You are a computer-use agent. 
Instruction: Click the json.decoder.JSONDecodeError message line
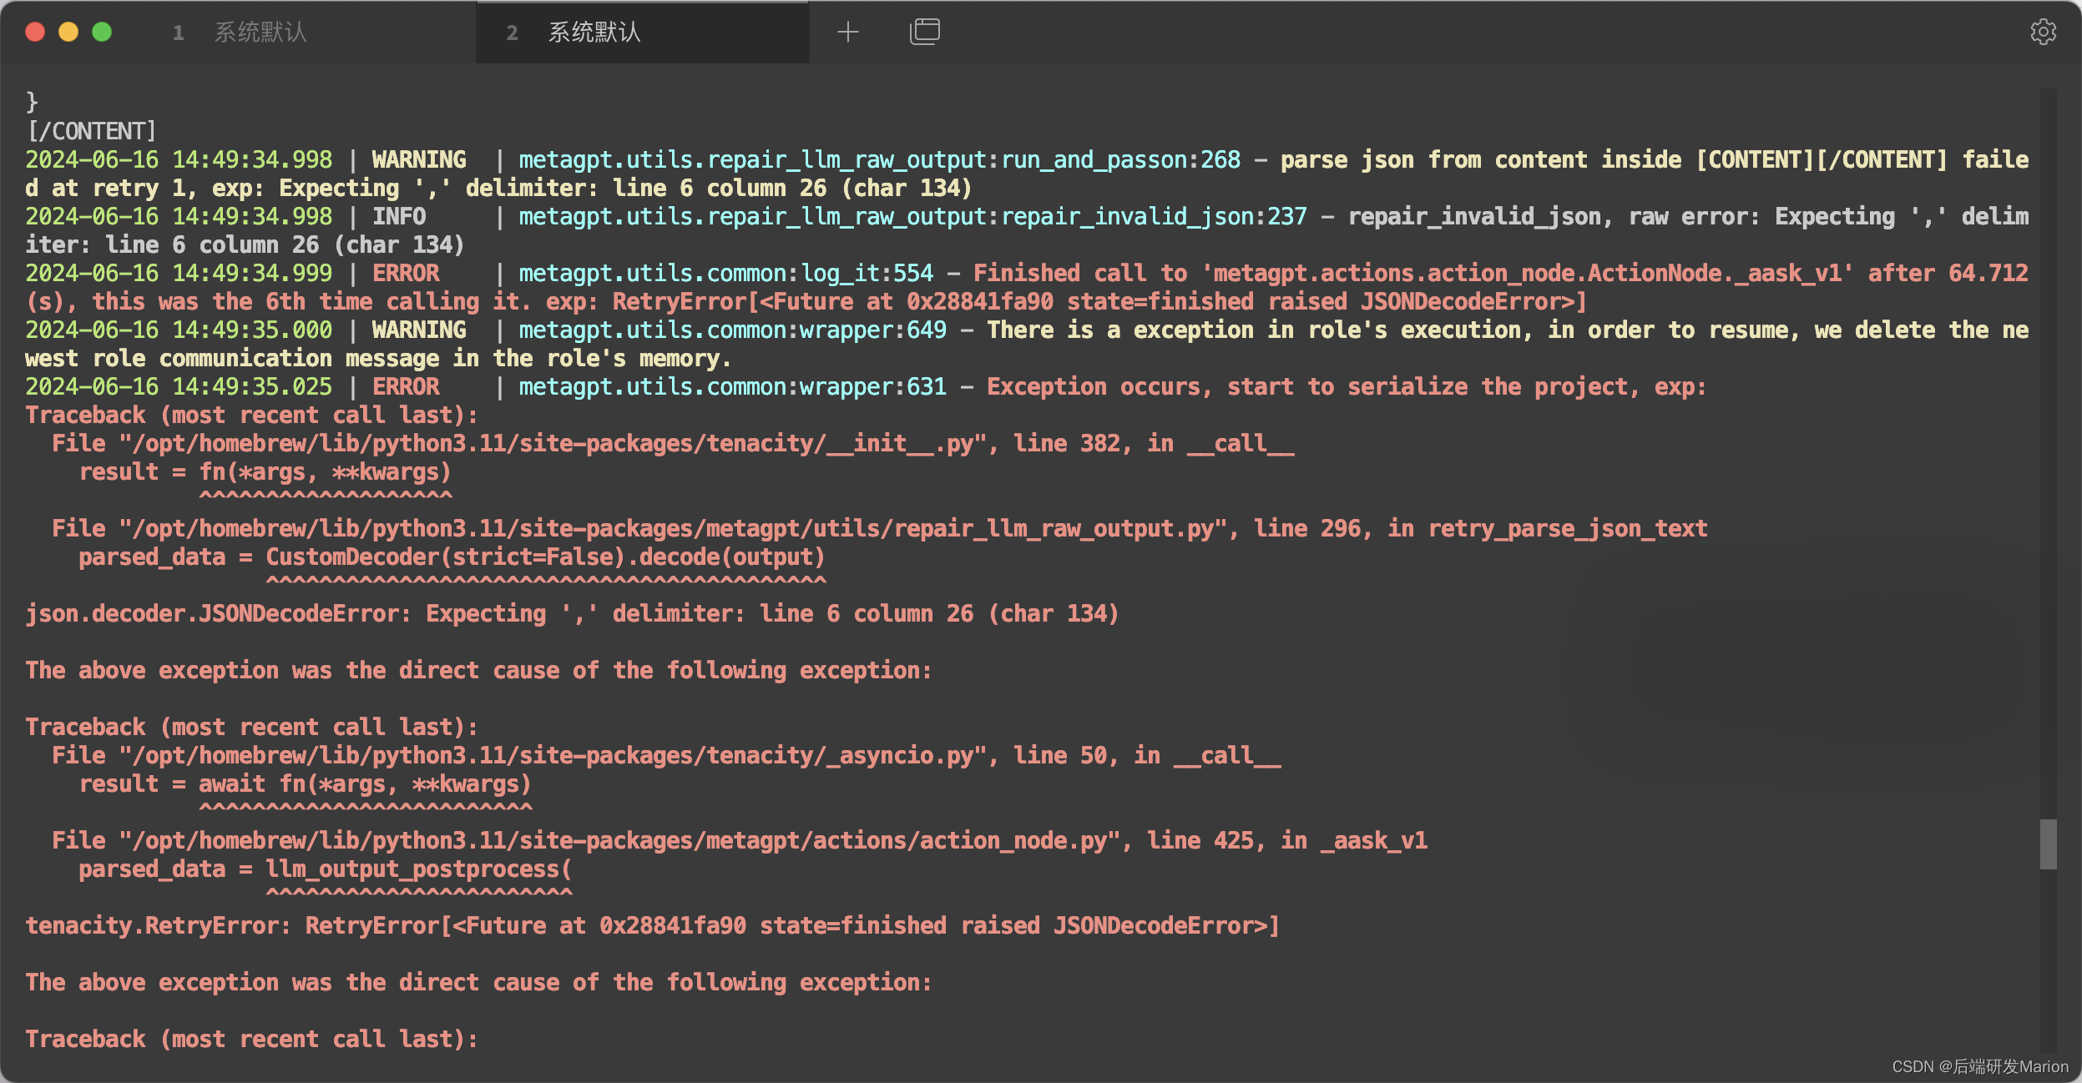(571, 613)
